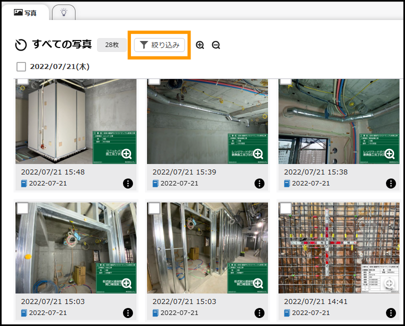Screen dimensions: 405x326
Task: Open options menu for the 15:39 photo
Action: 259,183
